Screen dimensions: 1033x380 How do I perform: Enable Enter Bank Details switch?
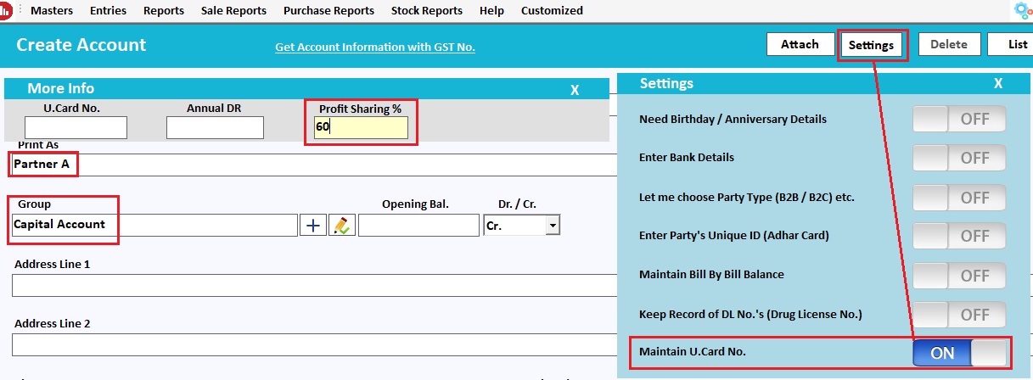(959, 158)
